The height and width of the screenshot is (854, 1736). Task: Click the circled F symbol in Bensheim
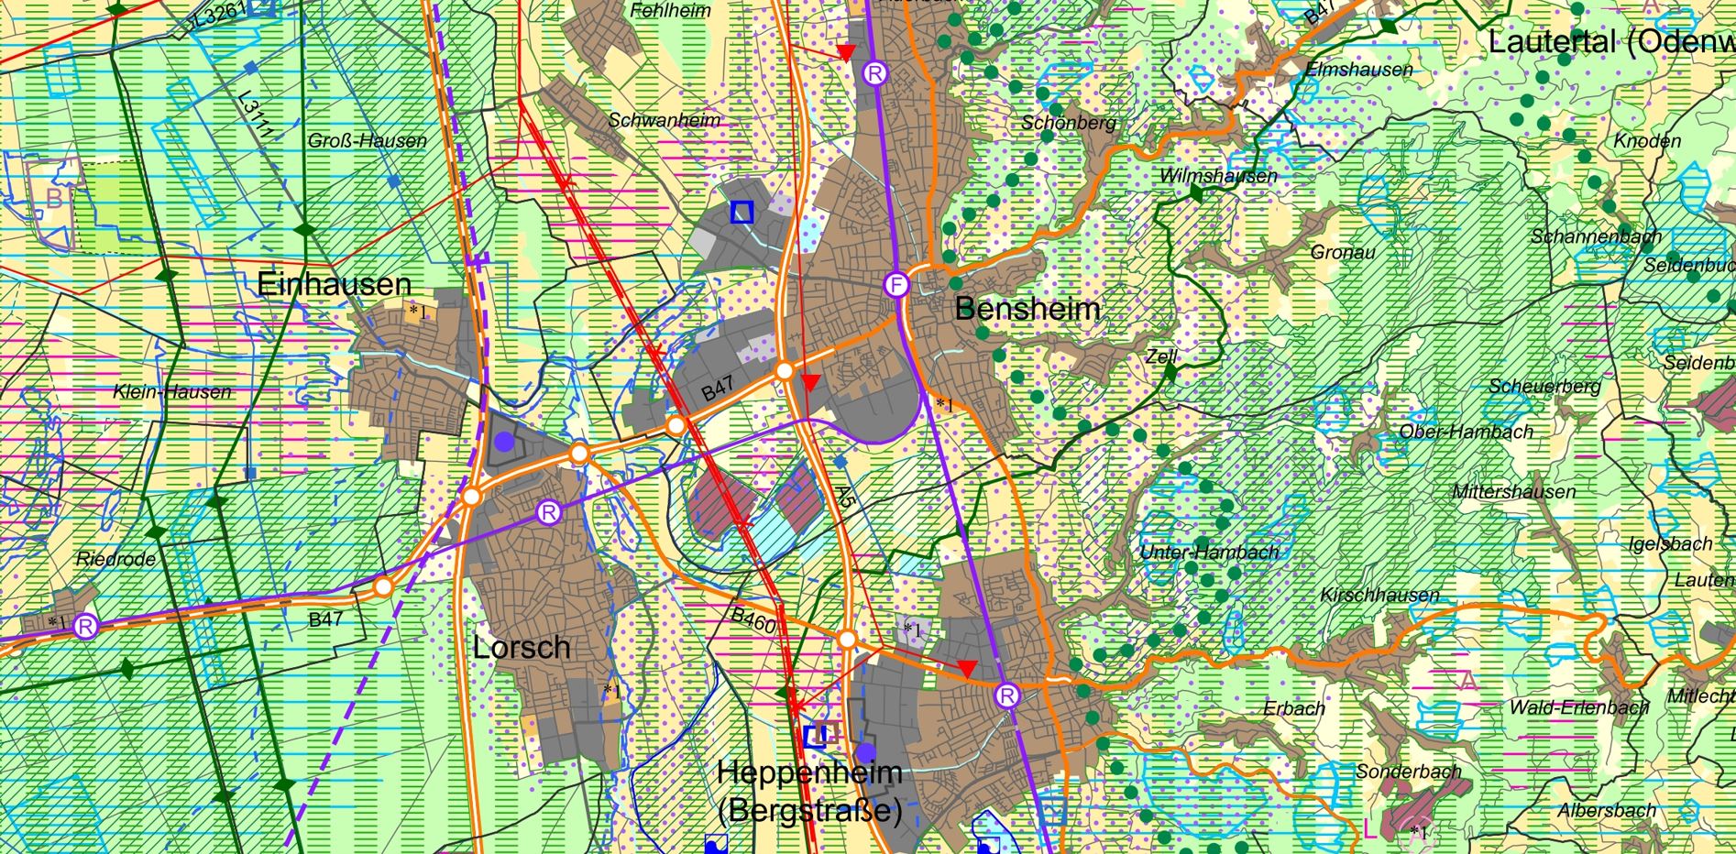point(896,285)
